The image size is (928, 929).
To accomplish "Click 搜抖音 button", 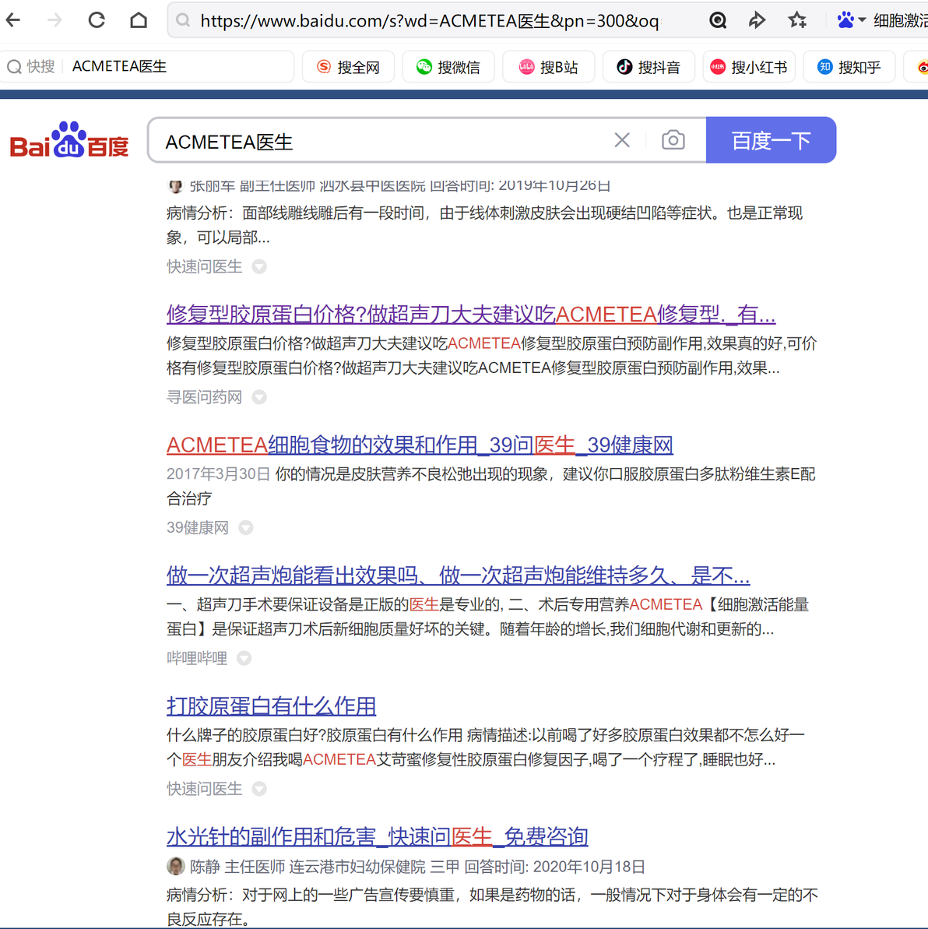I will 649,66.
